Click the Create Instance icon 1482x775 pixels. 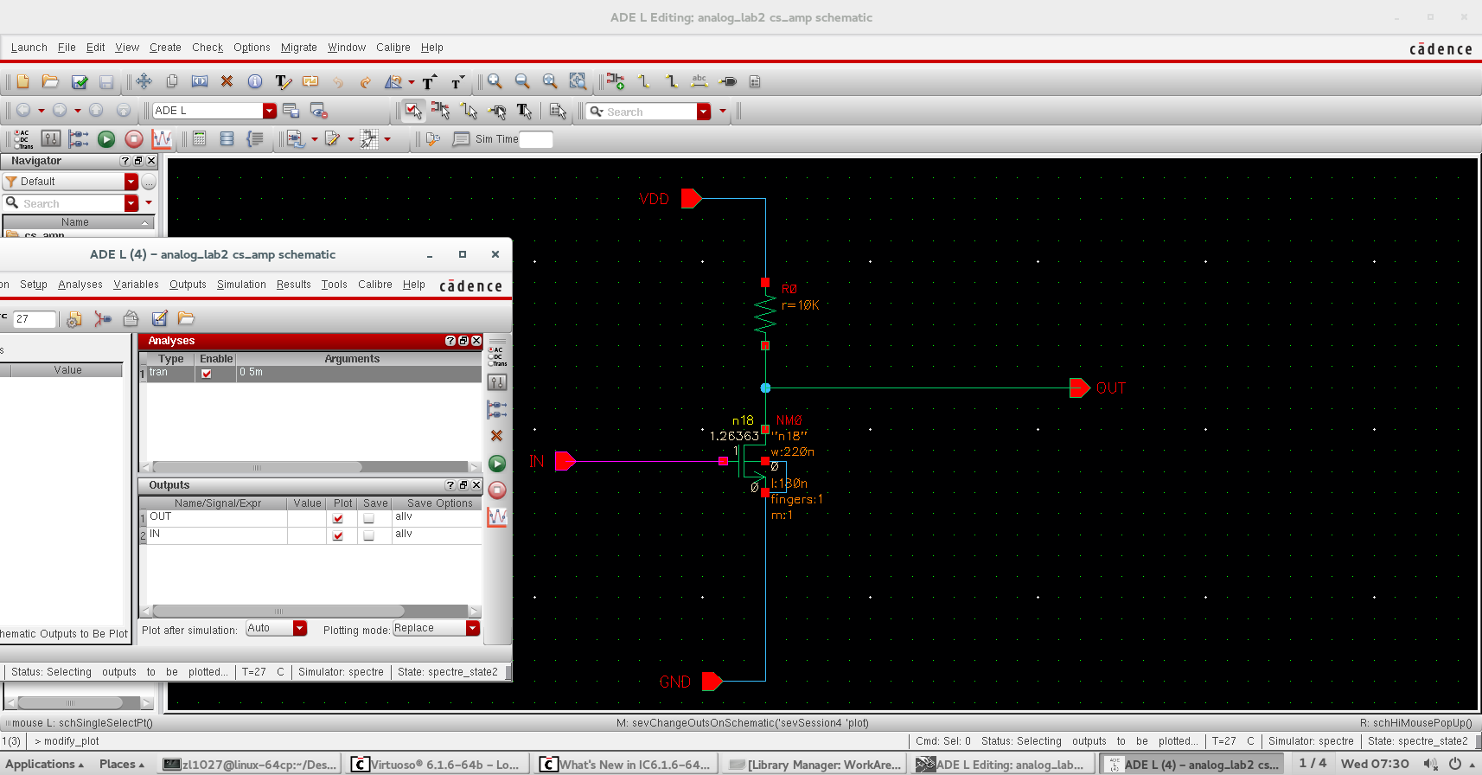click(x=615, y=81)
